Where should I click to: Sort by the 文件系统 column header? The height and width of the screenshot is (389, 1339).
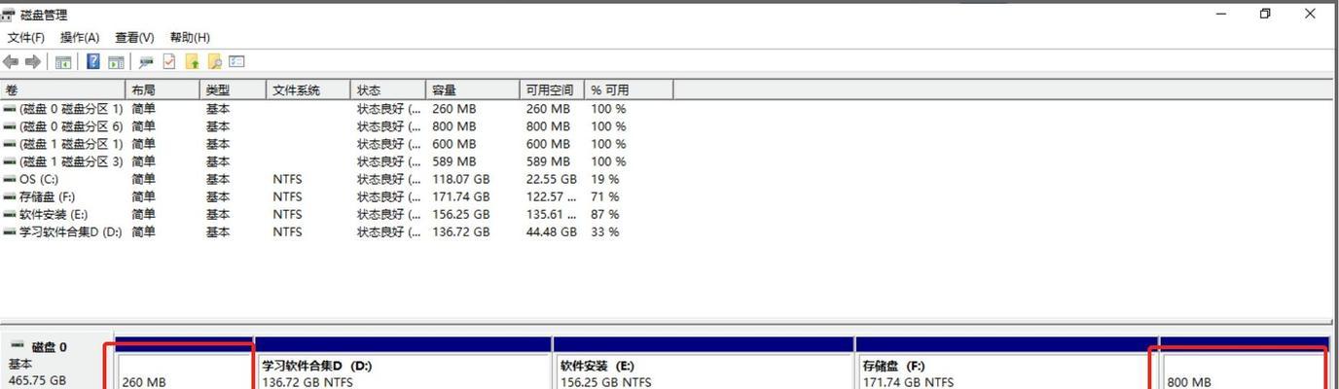pos(308,89)
